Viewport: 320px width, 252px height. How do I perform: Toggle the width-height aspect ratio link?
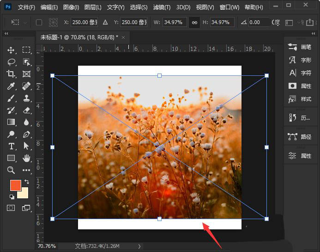pos(194,22)
